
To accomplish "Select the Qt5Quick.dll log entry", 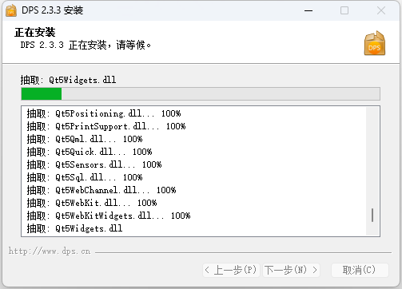I will [90, 152].
